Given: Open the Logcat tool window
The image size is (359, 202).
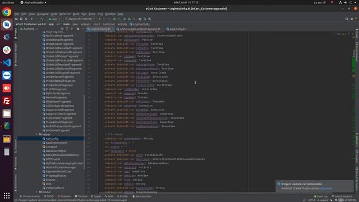Looking at the screenshot, I should 96,196.
